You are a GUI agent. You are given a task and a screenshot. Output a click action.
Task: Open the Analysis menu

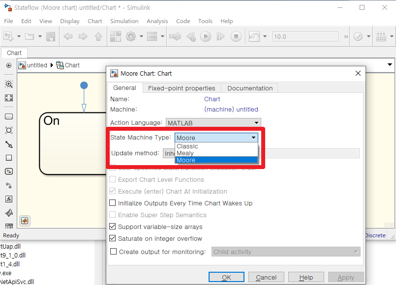(x=157, y=21)
